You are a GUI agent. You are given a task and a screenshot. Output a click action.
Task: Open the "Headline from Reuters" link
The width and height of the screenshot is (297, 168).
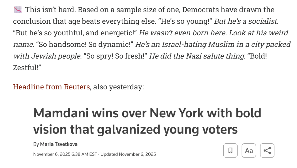[51, 87]
